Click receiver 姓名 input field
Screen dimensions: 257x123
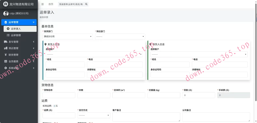(170, 64)
